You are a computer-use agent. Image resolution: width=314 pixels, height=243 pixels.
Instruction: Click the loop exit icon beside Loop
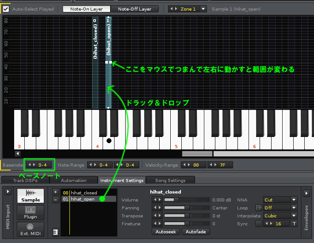pyautogui.click(x=259, y=208)
